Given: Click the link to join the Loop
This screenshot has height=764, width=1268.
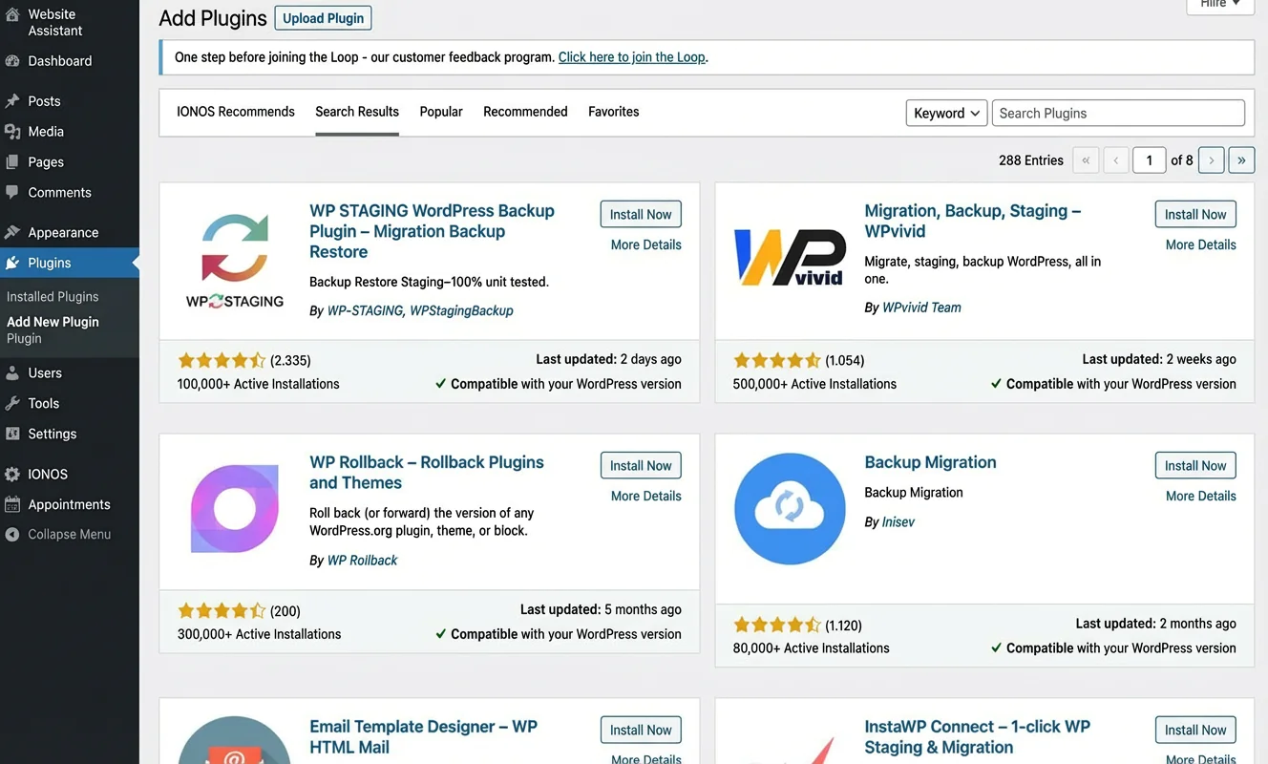Looking at the screenshot, I should point(631,57).
